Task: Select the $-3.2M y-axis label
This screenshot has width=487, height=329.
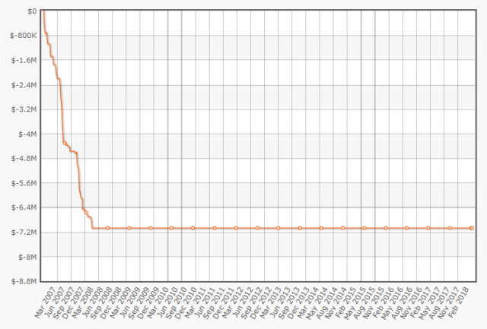Action: coord(25,109)
